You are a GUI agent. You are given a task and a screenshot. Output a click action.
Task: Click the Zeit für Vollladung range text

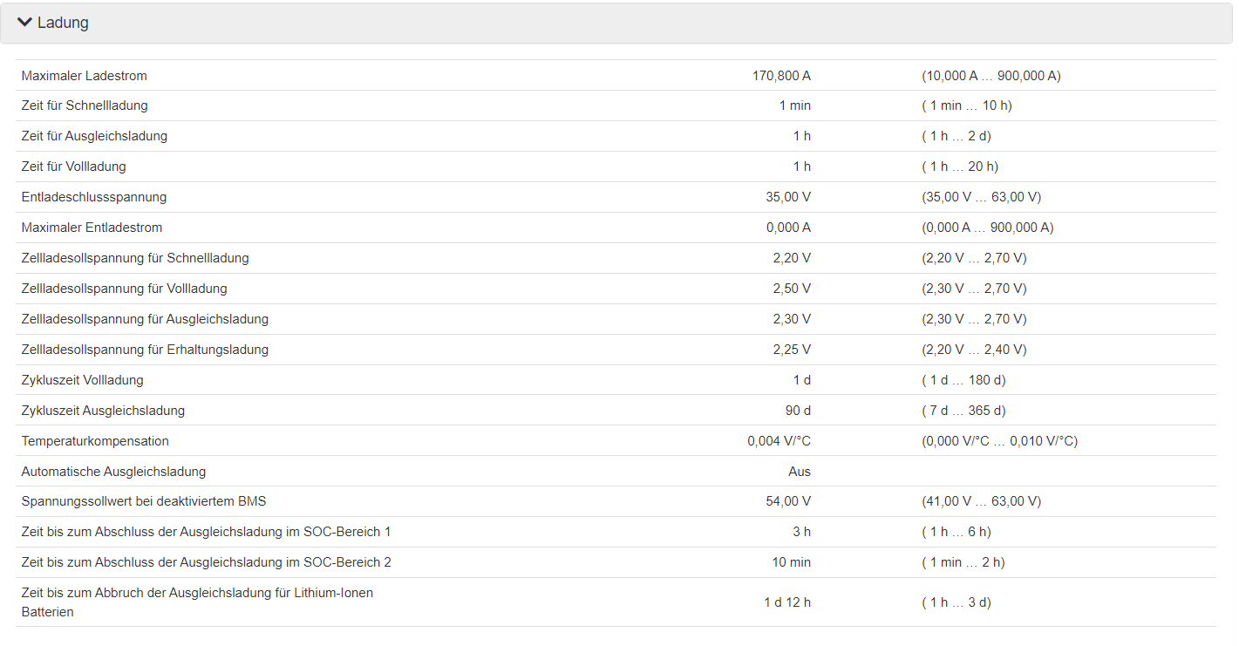960,167
